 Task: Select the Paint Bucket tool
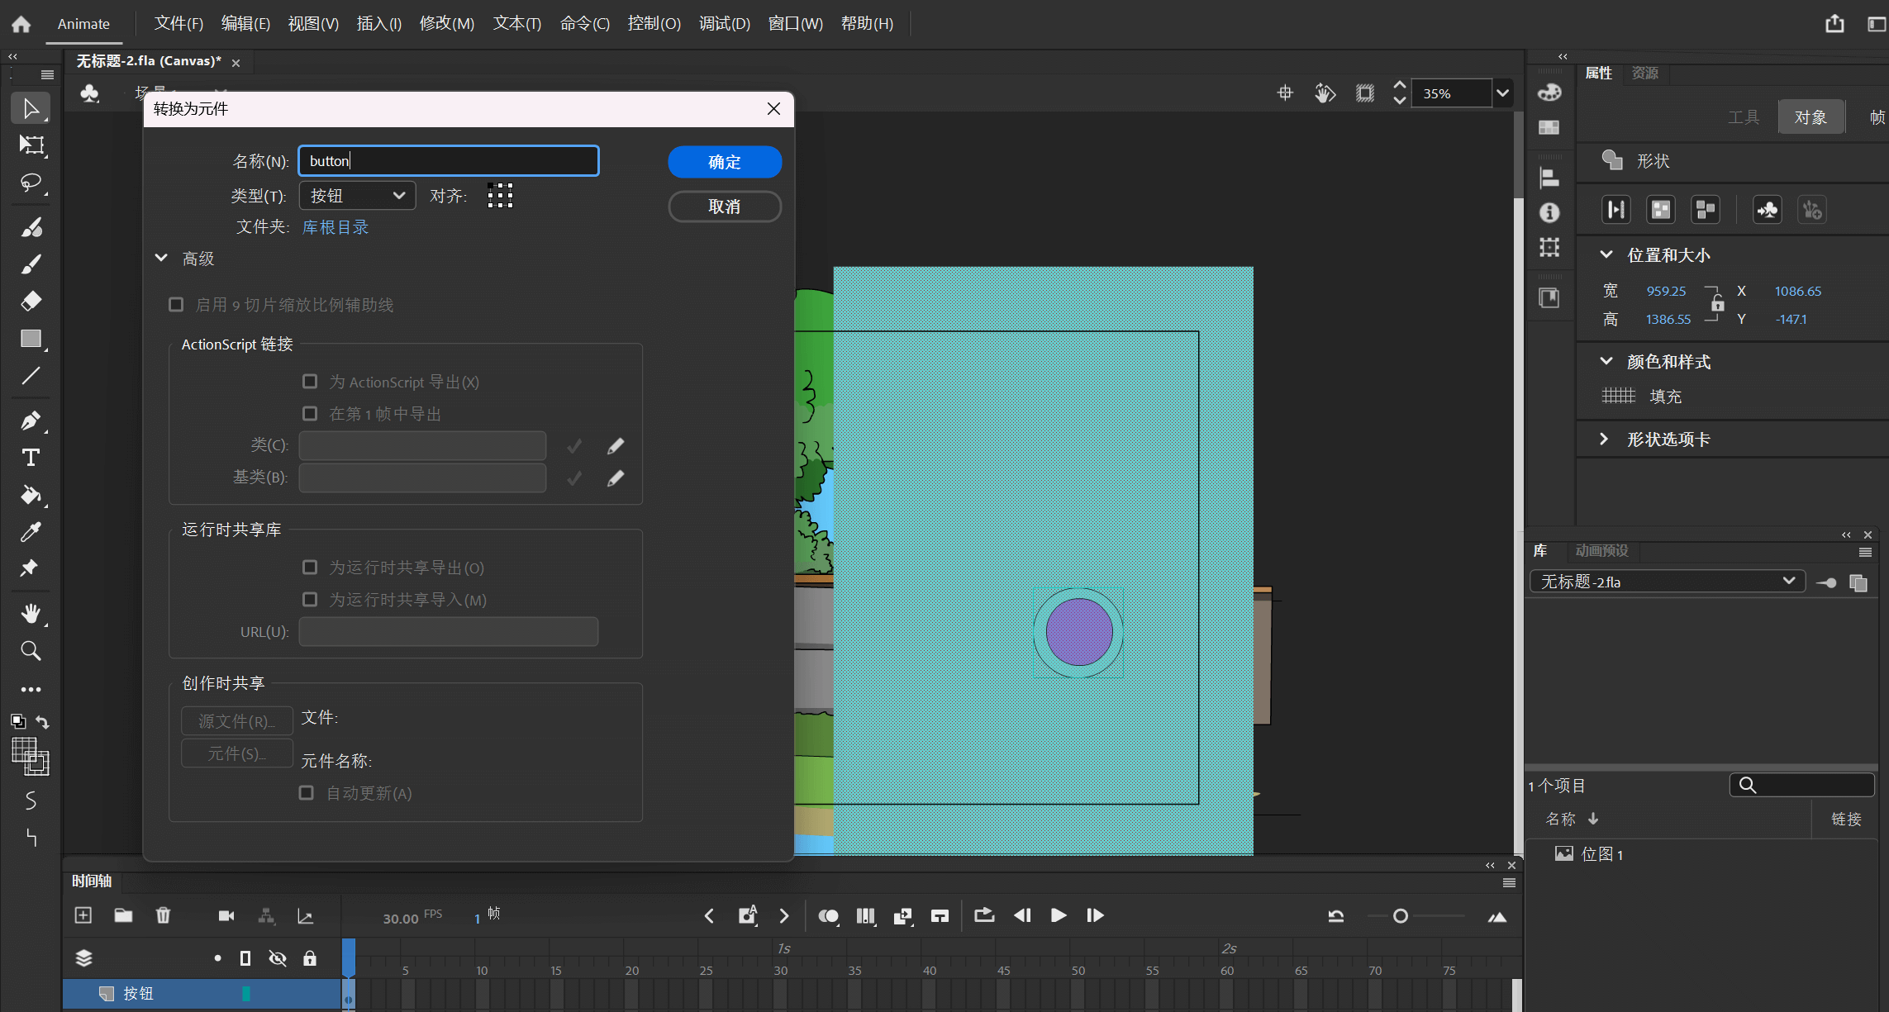pos(31,495)
